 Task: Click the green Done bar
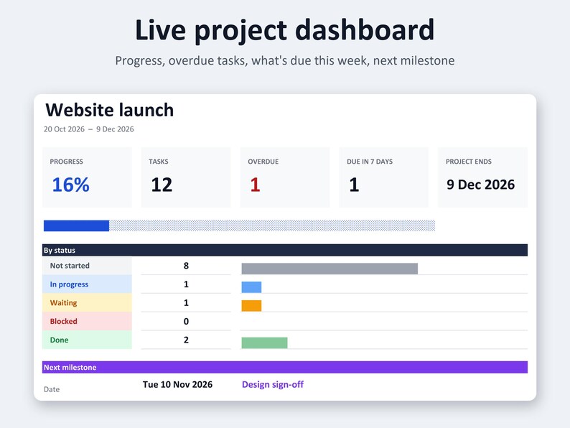[265, 343]
